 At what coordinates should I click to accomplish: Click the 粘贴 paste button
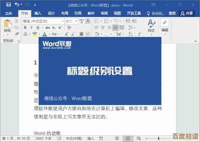tap(7, 27)
